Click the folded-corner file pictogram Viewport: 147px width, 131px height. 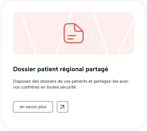point(74,33)
